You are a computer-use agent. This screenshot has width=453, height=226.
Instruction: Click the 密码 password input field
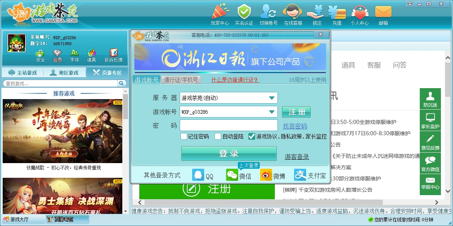click(229, 125)
